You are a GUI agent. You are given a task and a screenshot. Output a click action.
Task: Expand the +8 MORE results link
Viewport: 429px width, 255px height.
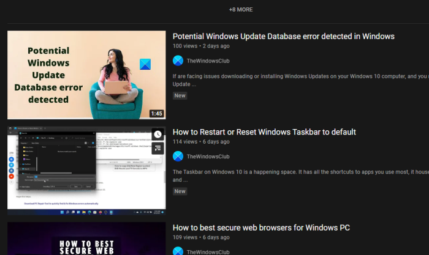pyautogui.click(x=241, y=10)
